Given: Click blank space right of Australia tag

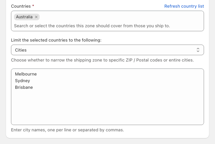Looking at the screenshot, I should pyautogui.click(x=120, y=17).
